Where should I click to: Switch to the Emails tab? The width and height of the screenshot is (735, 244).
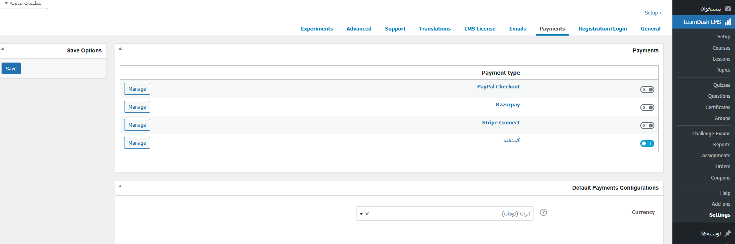517,29
